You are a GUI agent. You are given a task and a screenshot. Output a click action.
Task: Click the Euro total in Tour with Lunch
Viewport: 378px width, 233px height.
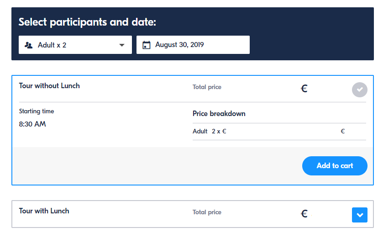(304, 213)
